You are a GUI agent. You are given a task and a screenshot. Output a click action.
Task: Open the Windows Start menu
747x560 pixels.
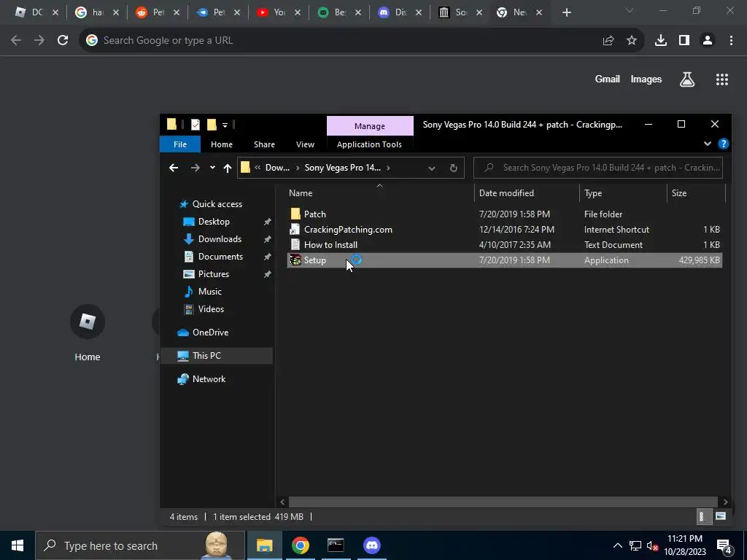(x=18, y=545)
